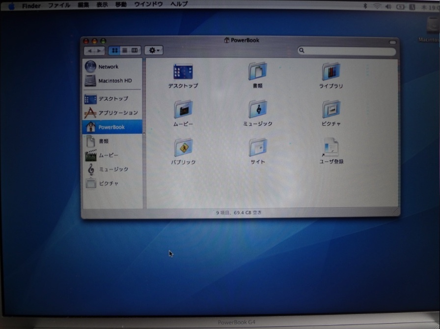Go to デスクトップ in the sidebar
440x329 pixels.
pos(112,99)
